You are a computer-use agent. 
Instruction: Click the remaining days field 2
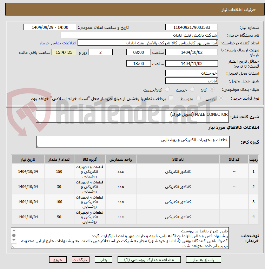(100, 52)
